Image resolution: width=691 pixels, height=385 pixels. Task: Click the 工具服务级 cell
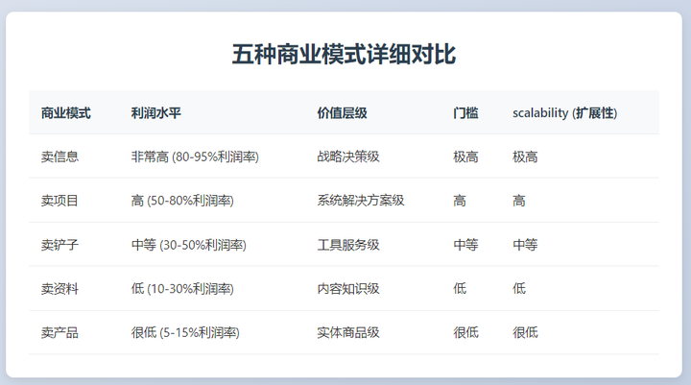348,245
